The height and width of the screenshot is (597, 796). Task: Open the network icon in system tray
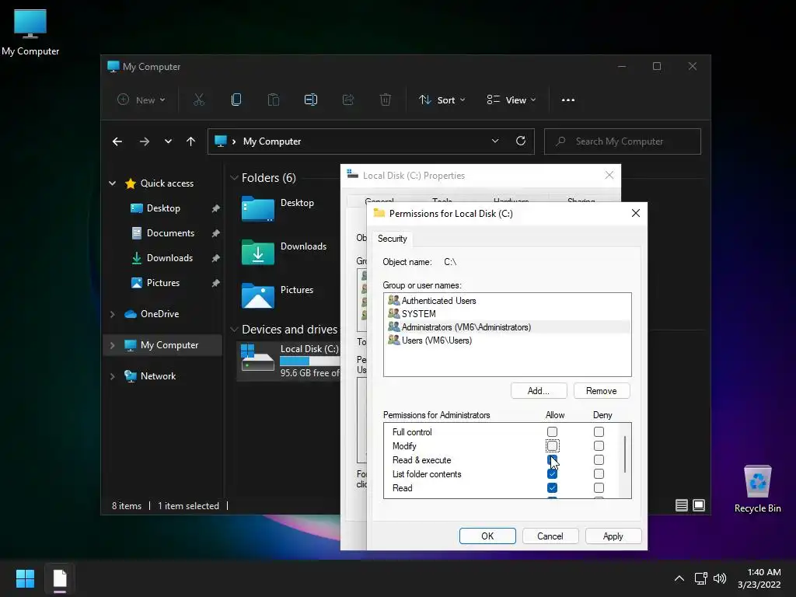pyautogui.click(x=701, y=578)
